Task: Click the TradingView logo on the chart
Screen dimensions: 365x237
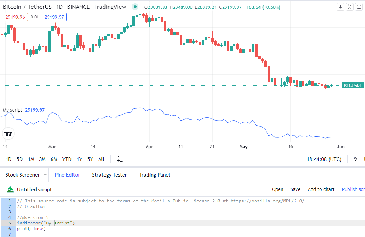Action: pos(8,133)
